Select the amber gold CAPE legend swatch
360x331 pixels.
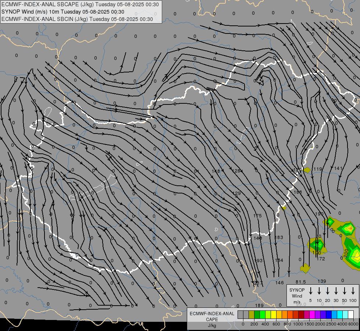click(x=279, y=314)
